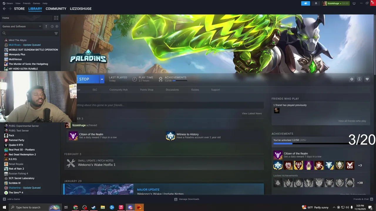Switch to Big Picture mode via monitor icon
The height and width of the screenshot is (211, 376).
tap(354, 3)
